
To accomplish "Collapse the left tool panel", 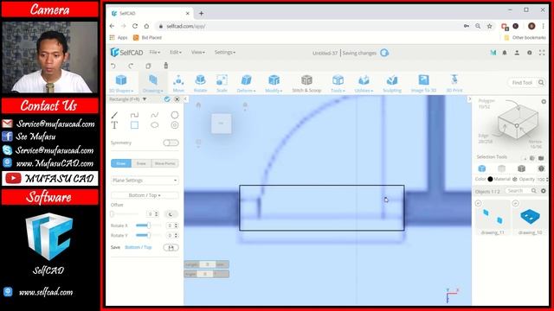I will coord(185,99).
